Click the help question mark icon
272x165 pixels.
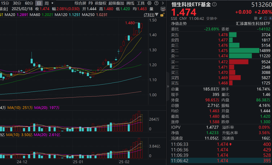coord(156,3)
